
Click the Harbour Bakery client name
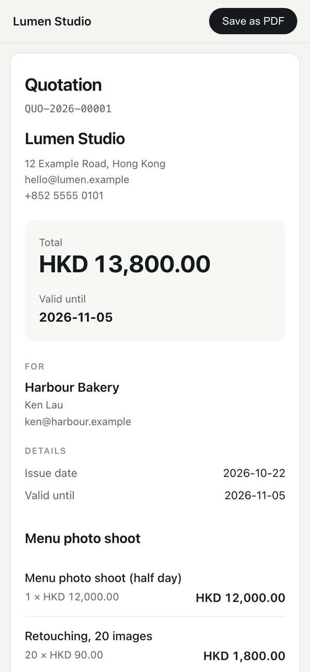(x=72, y=387)
